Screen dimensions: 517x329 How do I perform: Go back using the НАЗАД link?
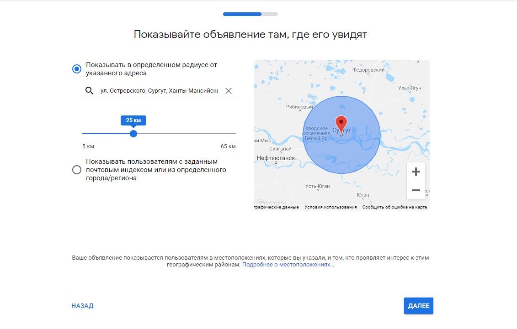coord(82,306)
